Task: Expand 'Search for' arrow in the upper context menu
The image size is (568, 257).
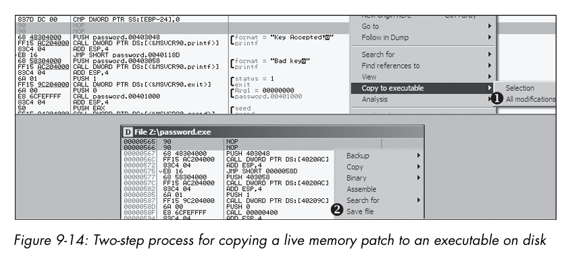Action: click(490, 54)
